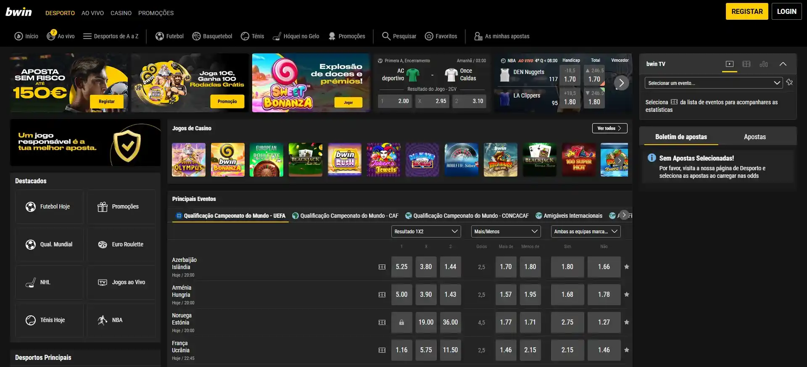Click Promoção on free spins banner
This screenshot has width=807, height=367.
pyautogui.click(x=227, y=101)
